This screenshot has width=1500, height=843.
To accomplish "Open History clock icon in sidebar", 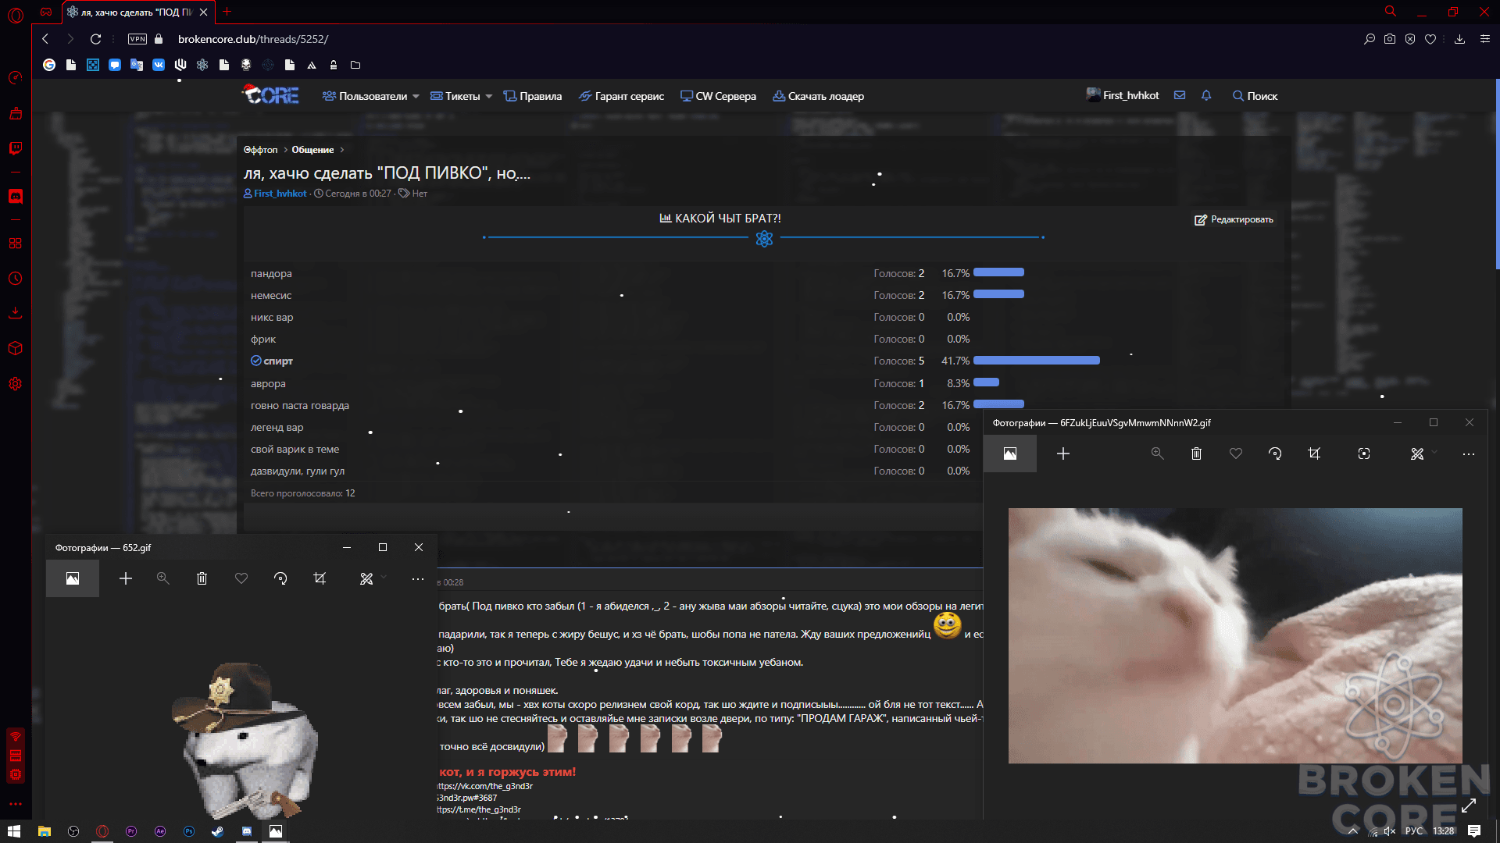I will click(15, 279).
